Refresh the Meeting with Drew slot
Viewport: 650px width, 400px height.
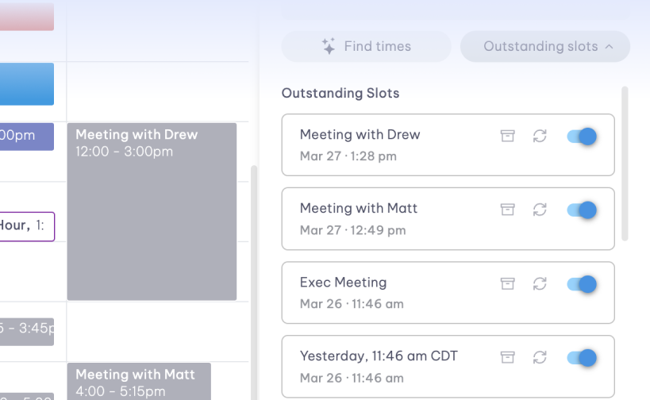click(540, 136)
